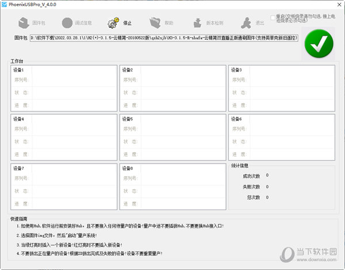Click the firmware package box icon
Viewport: 345px width, 270px height.
tap(24, 23)
